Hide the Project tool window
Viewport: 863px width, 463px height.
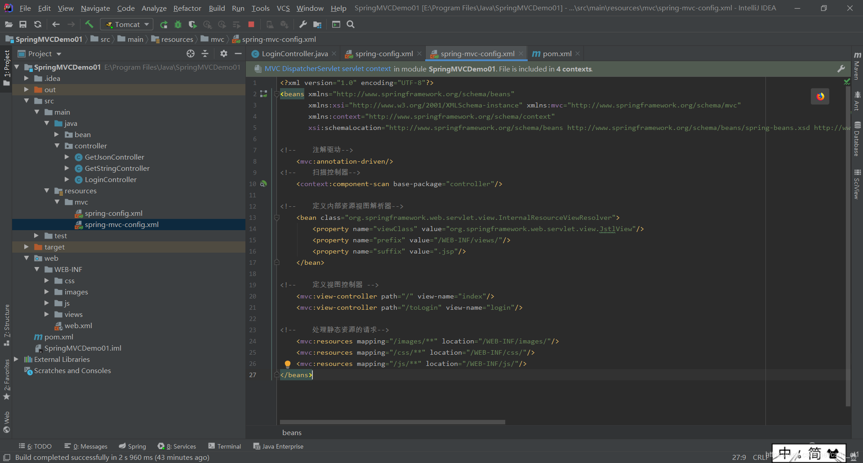(x=238, y=53)
